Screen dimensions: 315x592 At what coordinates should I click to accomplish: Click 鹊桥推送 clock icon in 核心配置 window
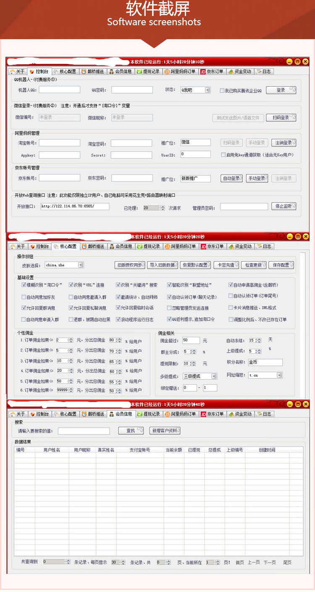84,246
